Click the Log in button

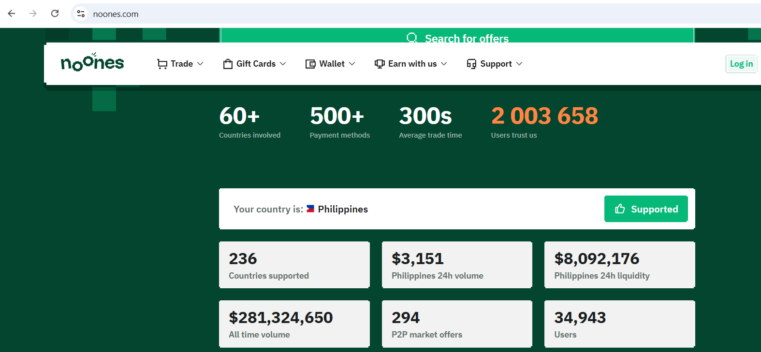coord(741,64)
